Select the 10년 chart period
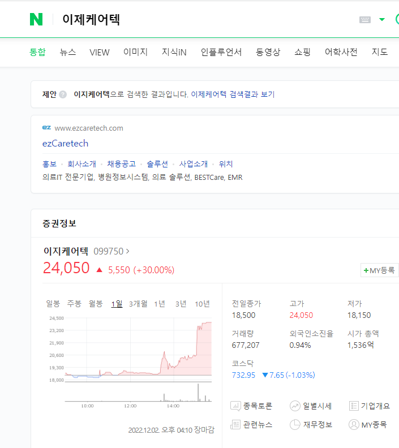The image size is (399, 448). 202,304
